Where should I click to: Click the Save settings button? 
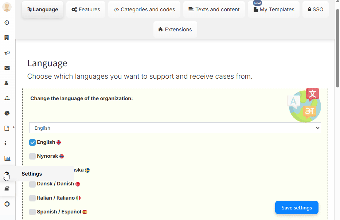point(297,208)
